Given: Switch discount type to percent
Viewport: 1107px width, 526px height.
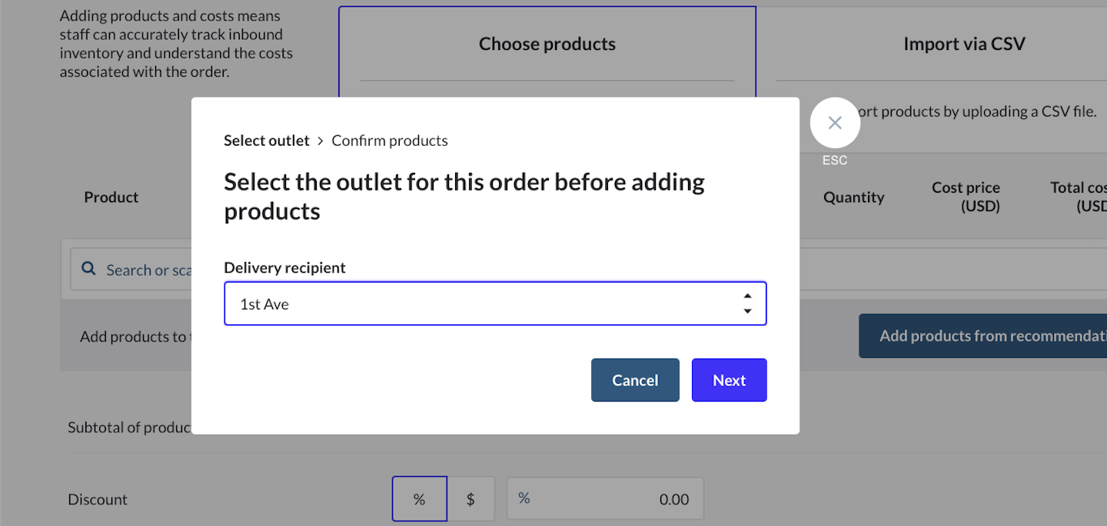Looking at the screenshot, I should tap(419, 499).
